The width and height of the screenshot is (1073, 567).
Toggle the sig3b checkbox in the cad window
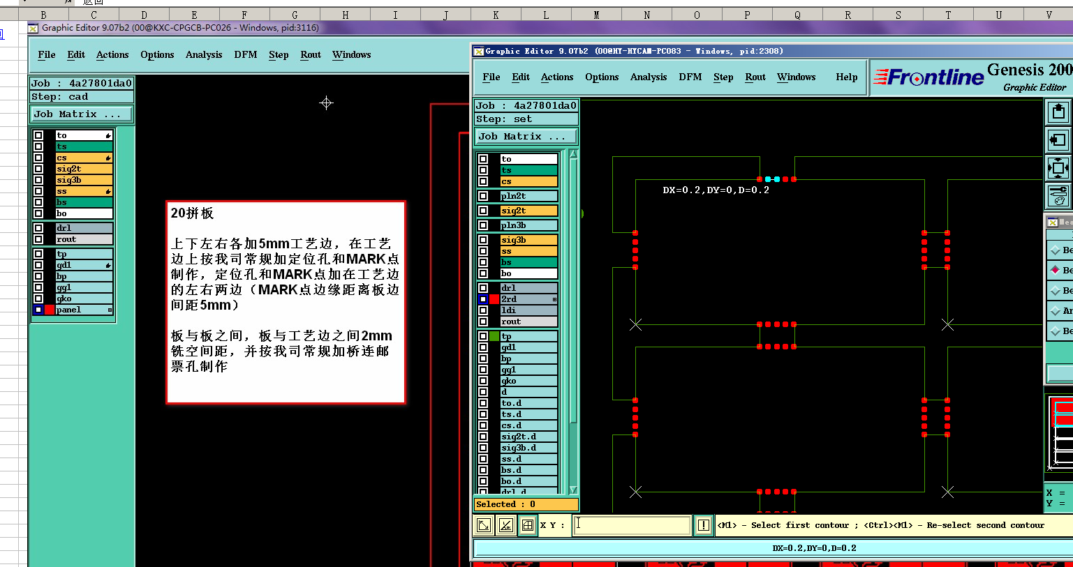[38, 180]
